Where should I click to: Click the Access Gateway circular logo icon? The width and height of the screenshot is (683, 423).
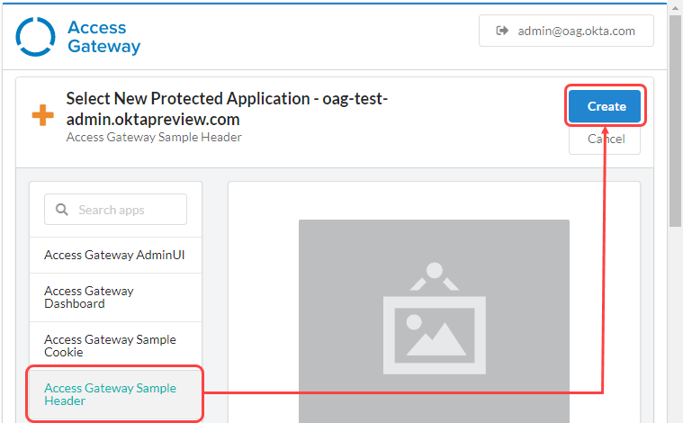36,37
